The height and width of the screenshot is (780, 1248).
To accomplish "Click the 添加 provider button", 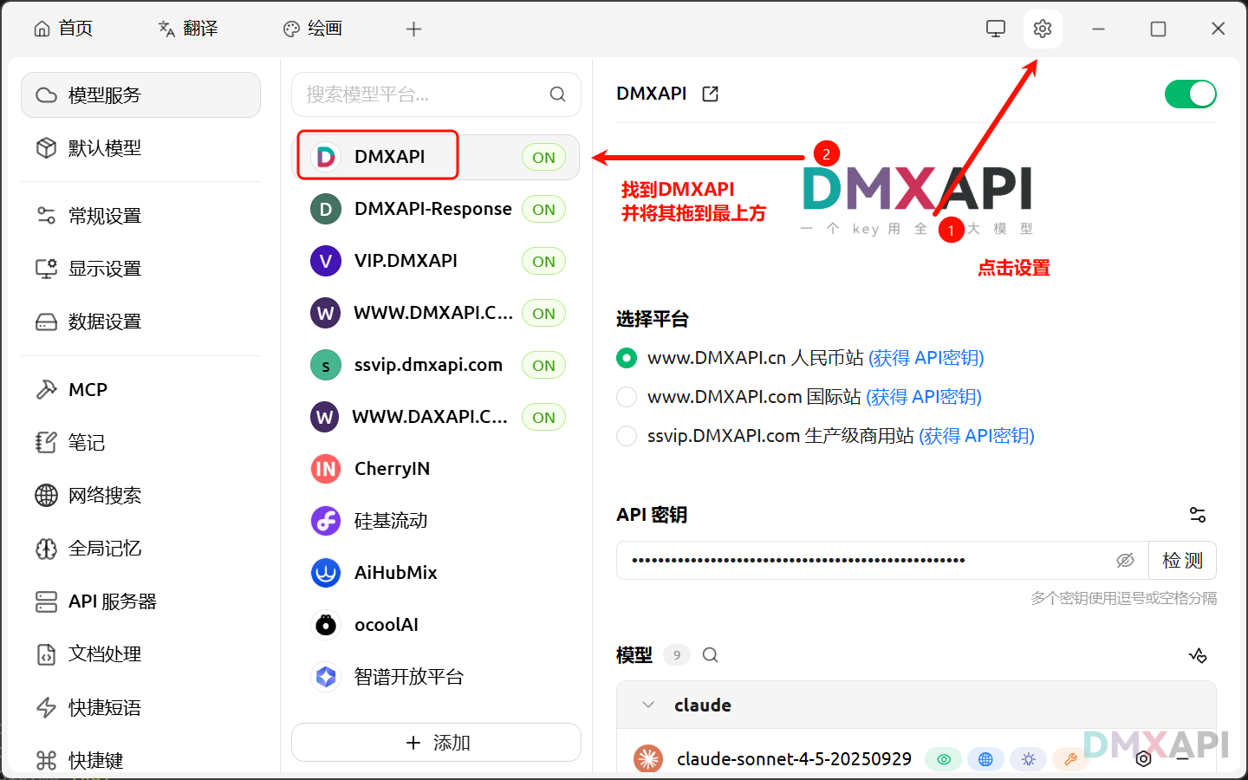I will coord(436,743).
